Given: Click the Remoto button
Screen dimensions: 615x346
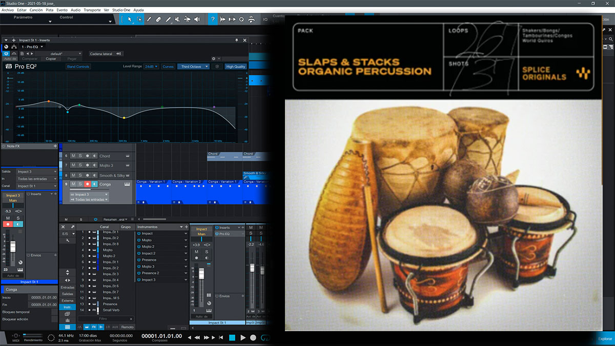Looking at the screenshot, I should [x=128, y=327].
